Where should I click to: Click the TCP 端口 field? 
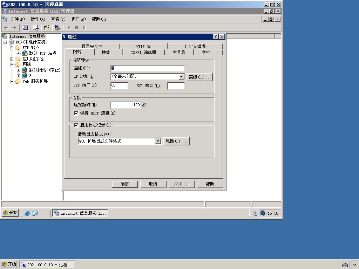coord(119,86)
